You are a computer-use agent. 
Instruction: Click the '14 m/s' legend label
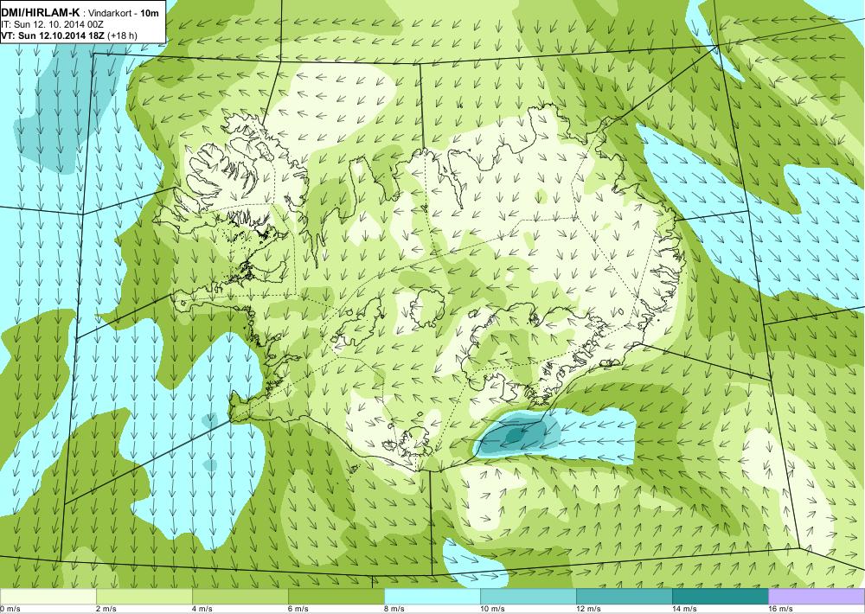pos(684,609)
